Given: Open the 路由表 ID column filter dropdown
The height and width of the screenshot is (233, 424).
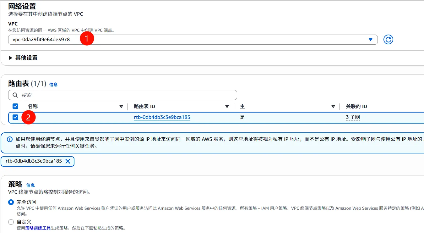Looking at the screenshot, I should [x=227, y=106].
